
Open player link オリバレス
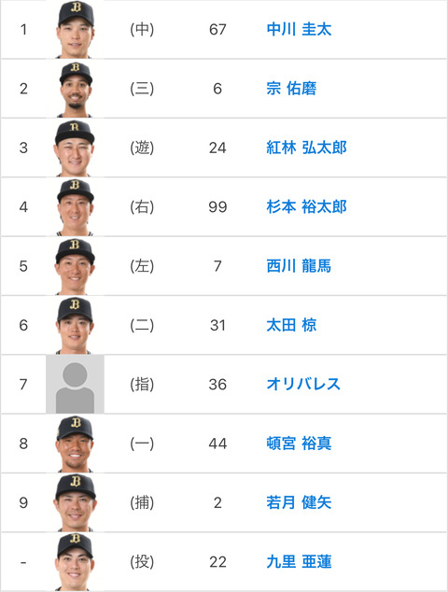(x=303, y=385)
